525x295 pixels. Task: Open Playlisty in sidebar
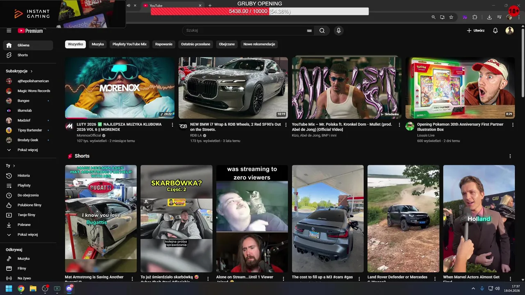pos(28,185)
